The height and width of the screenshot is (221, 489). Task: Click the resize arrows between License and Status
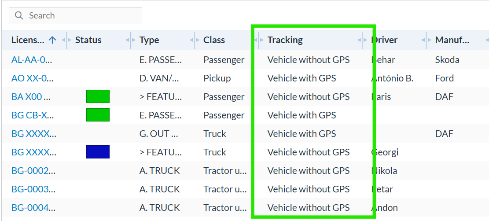(x=67, y=40)
